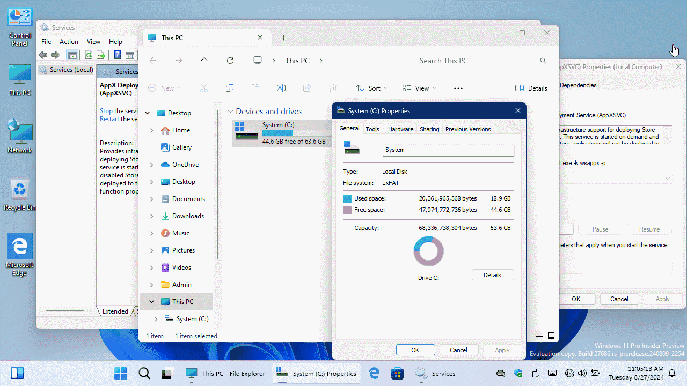687x386 pixels.
Task: Open the Sort dropdown menu
Action: 371,88
